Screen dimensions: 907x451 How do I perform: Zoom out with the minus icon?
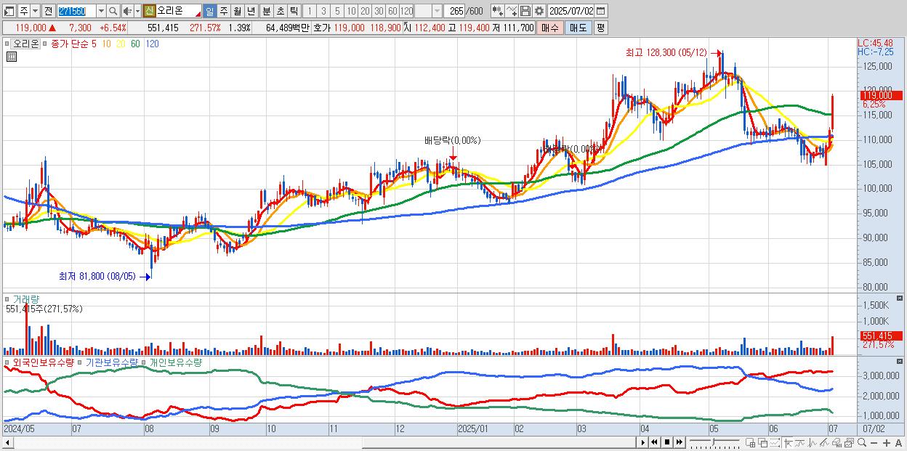(x=874, y=443)
